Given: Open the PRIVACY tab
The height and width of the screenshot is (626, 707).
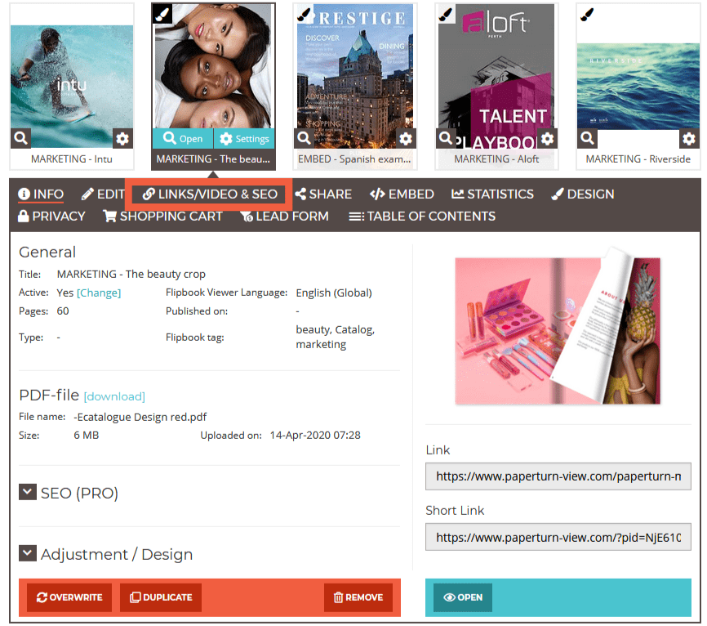Looking at the screenshot, I should pyautogui.click(x=51, y=217).
